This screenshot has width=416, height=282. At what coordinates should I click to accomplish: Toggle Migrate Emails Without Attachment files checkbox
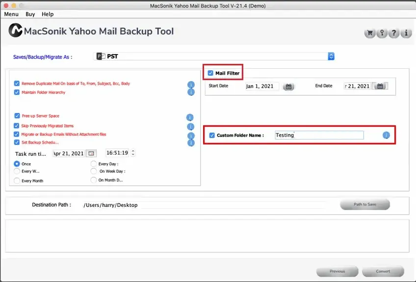tap(17, 134)
